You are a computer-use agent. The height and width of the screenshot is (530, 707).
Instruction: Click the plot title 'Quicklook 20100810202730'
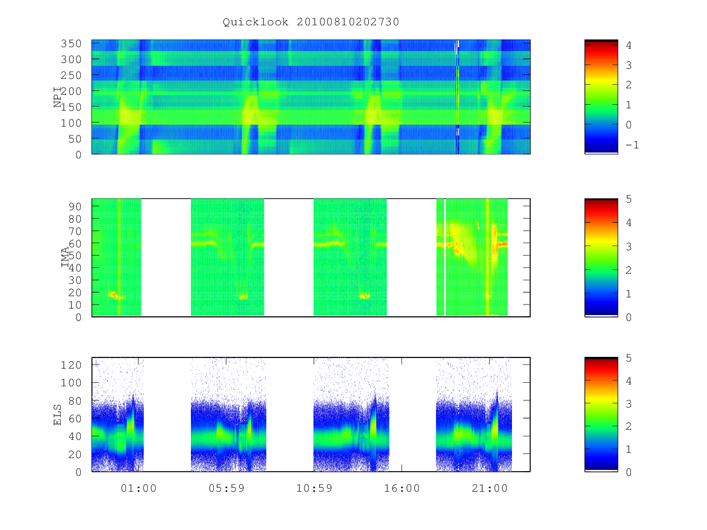click(311, 22)
